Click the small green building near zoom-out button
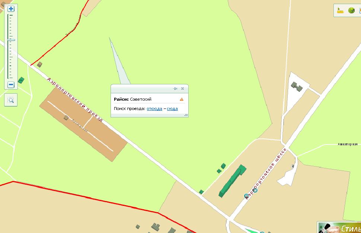361x233 pixels. pos(21,80)
